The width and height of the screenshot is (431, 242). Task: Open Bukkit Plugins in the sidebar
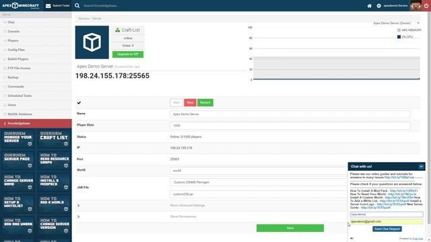pos(36,59)
